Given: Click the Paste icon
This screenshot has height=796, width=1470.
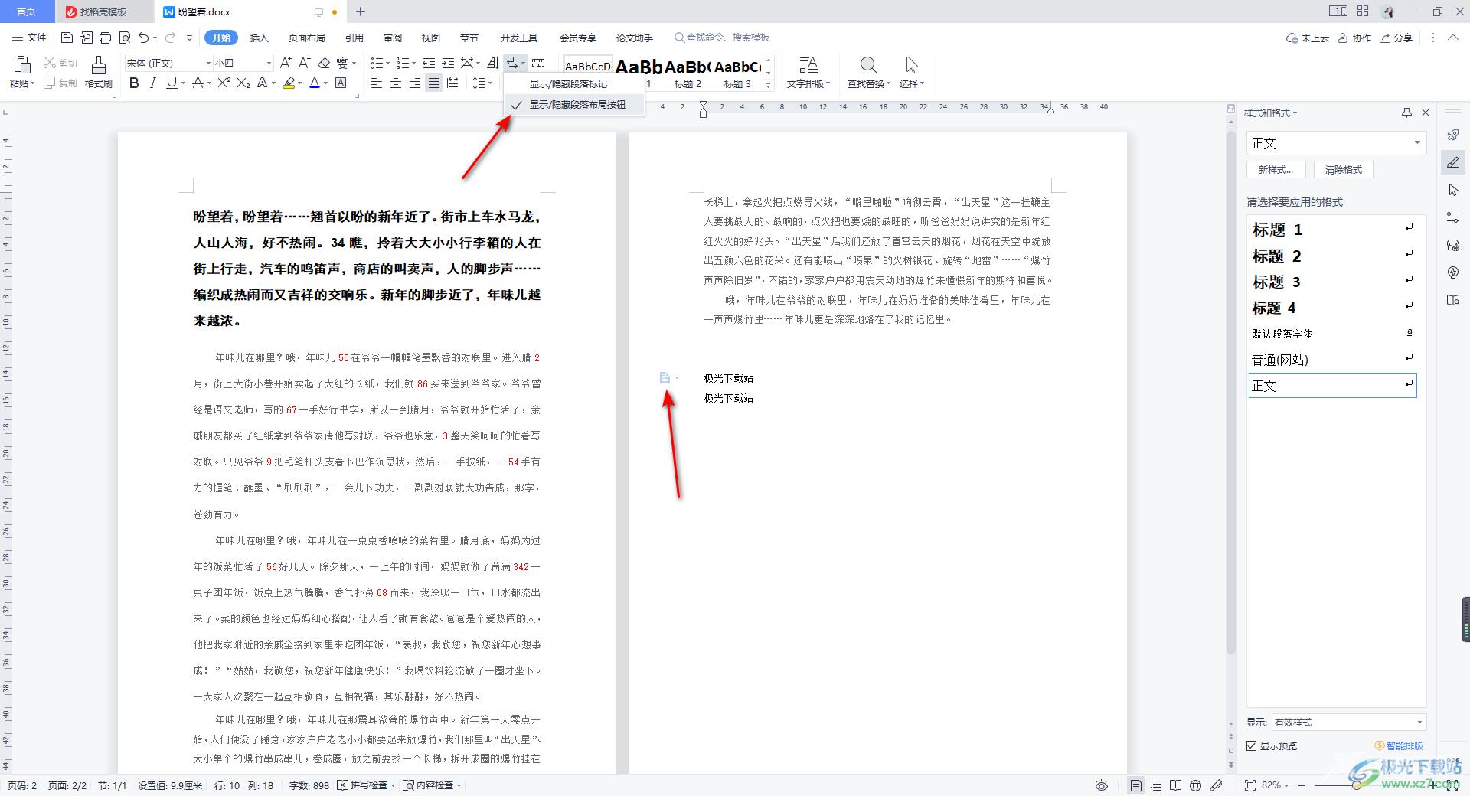Looking at the screenshot, I should 21,66.
